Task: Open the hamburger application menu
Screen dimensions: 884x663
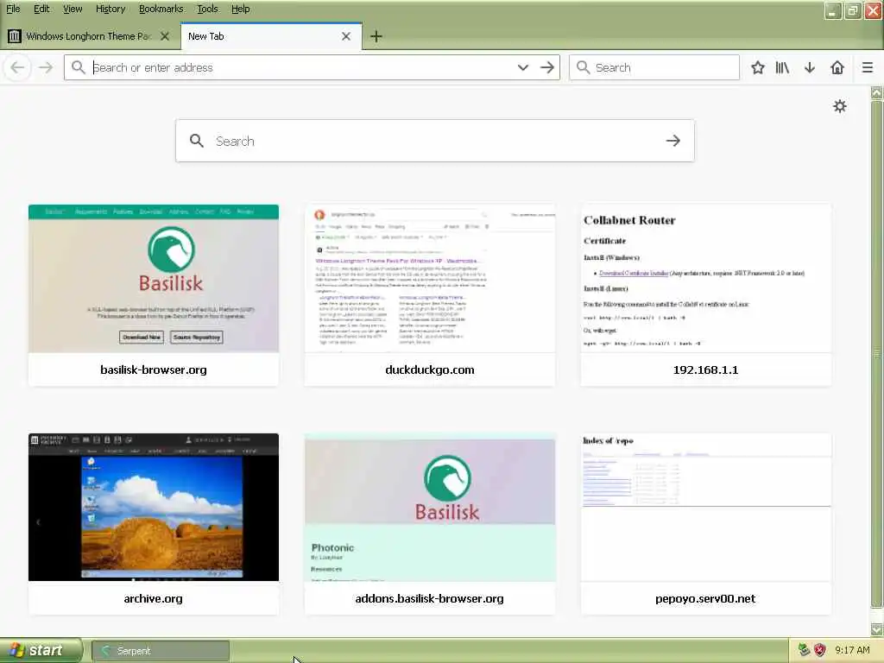Action: [868, 67]
